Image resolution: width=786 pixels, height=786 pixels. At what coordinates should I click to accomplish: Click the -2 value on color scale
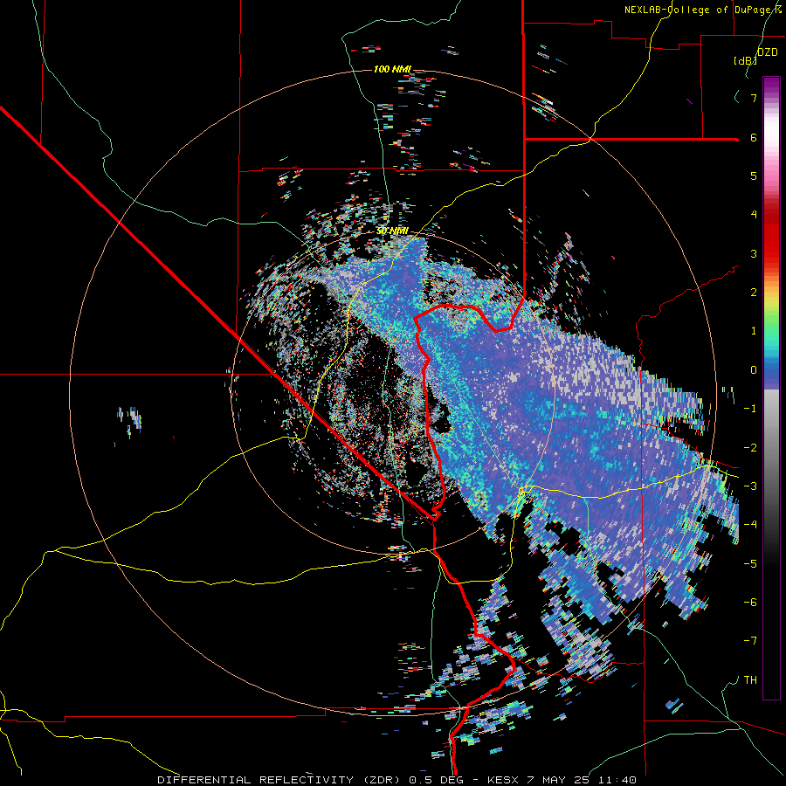(x=750, y=448)
